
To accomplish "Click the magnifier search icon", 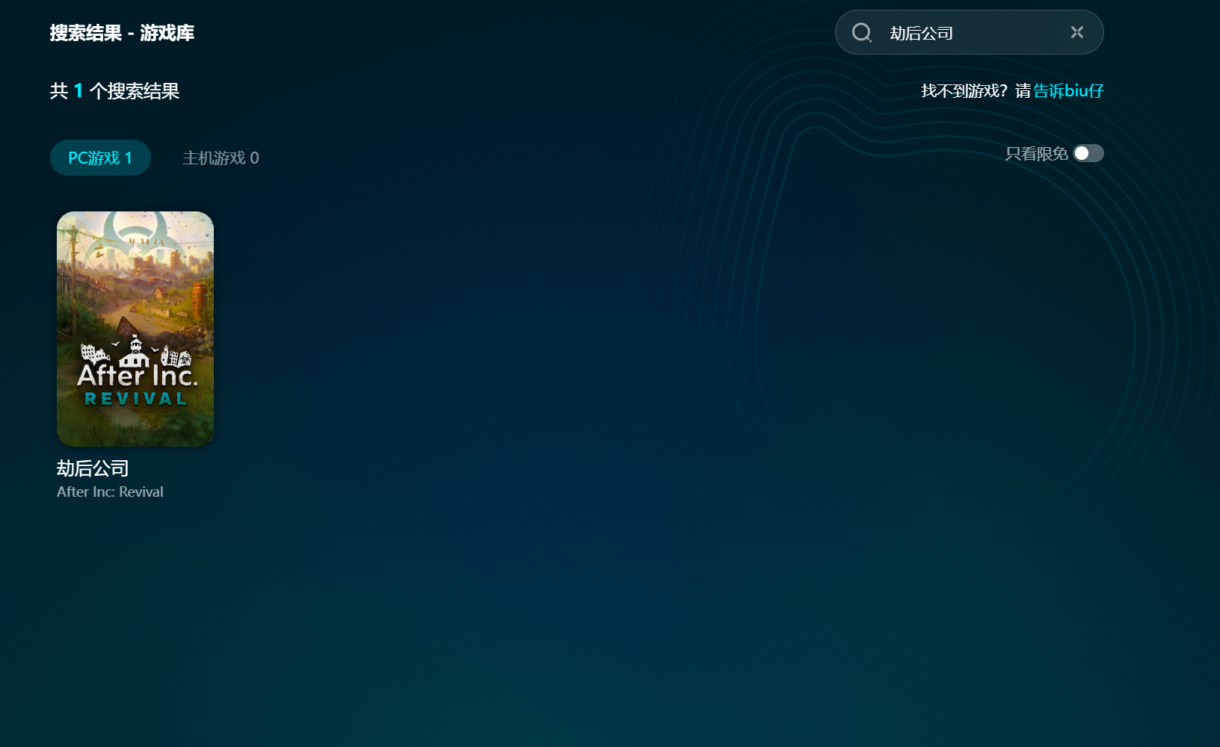I will pos(862,32).
